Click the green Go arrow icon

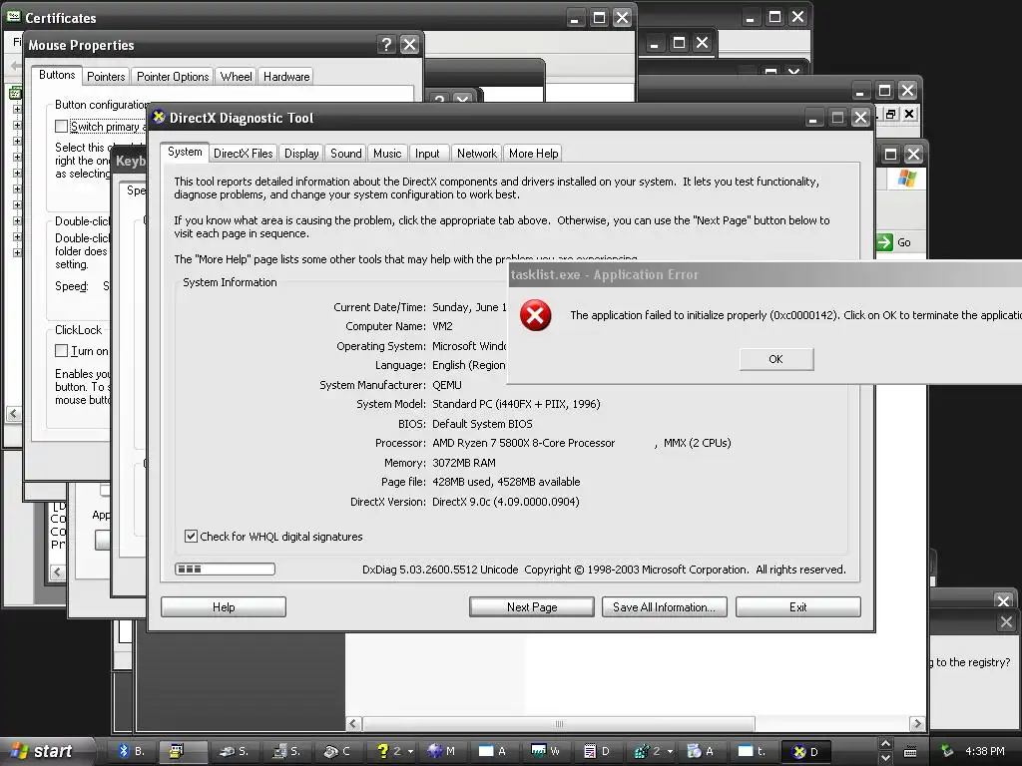click(884, 242)
